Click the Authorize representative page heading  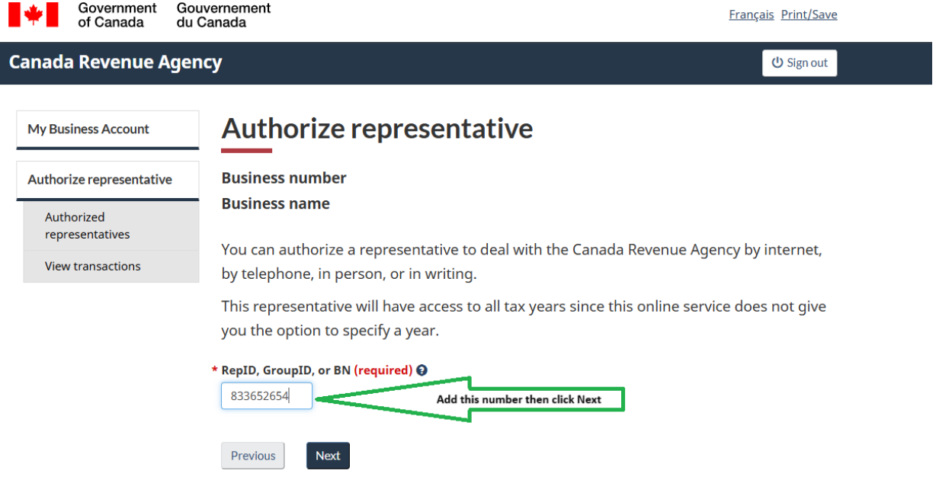(x=377, y=128)
